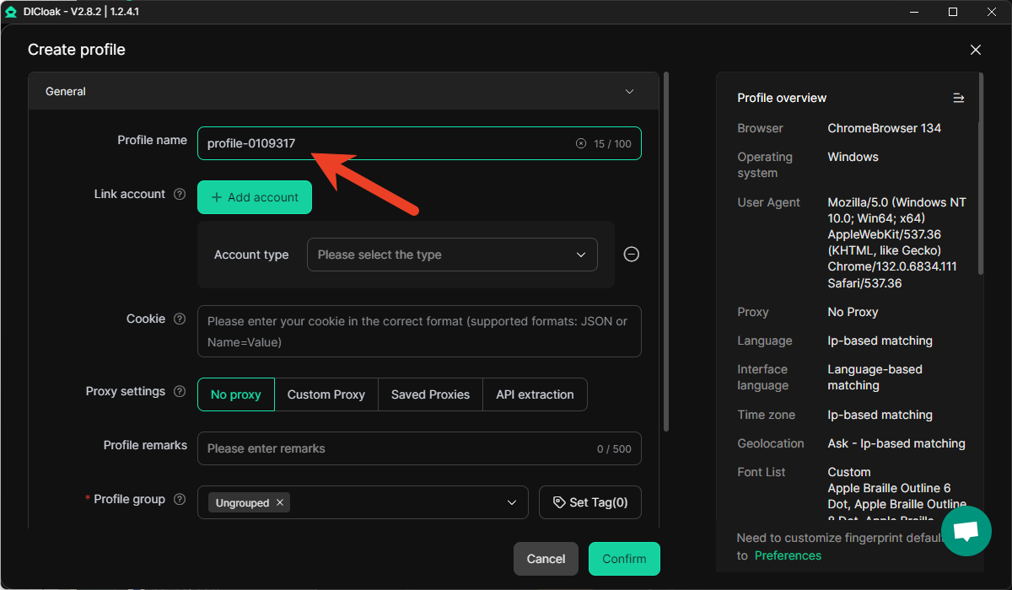Viewport: 1012px width, 590px height.
Task: Collapse the Profile overview panel icon
Action: point(958,98)
